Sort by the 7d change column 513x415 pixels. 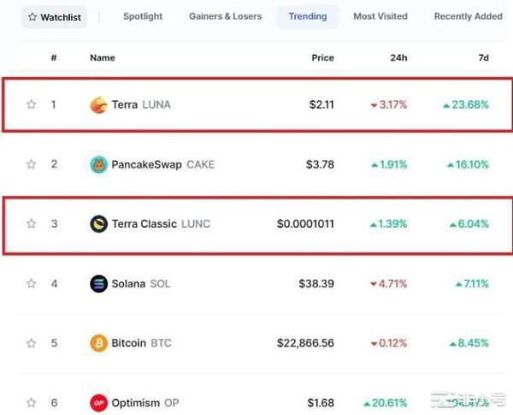coord(483,57)
